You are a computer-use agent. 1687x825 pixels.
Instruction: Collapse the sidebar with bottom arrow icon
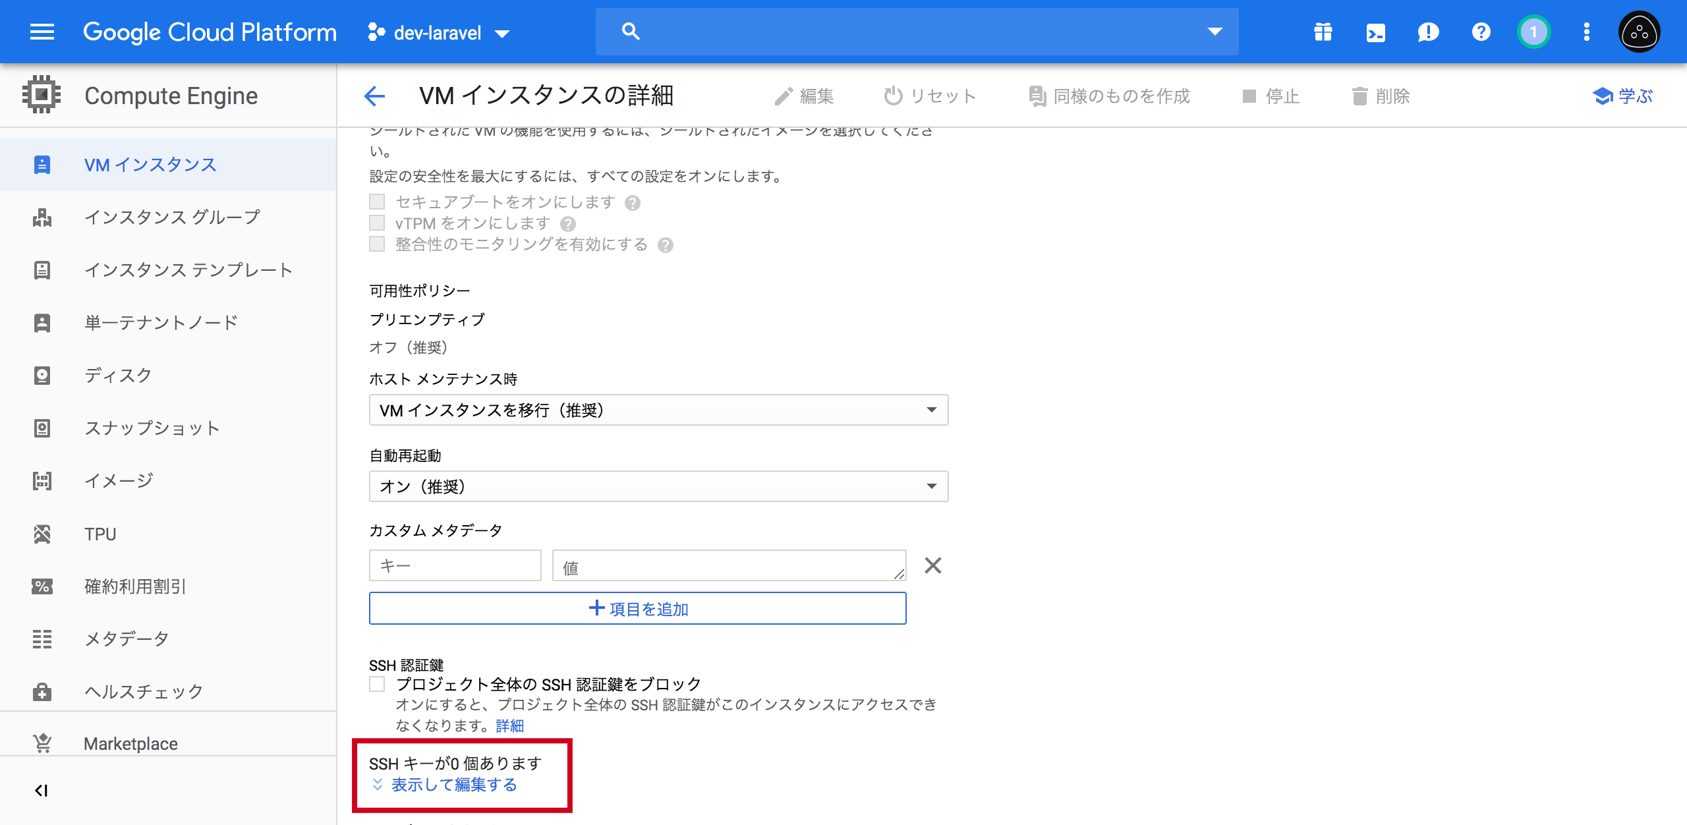click(42, 790)
